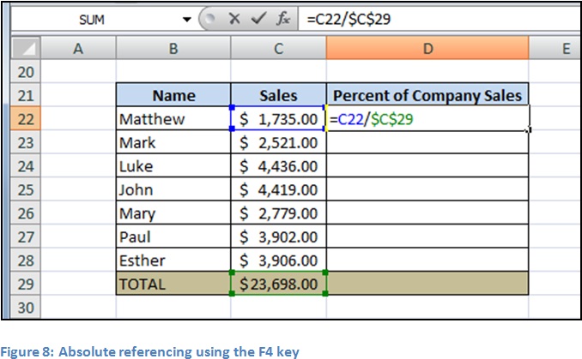This screenshot has height=359, width=582.
Task: Click the Insert Function fx icon
Action: coord(282,19)
